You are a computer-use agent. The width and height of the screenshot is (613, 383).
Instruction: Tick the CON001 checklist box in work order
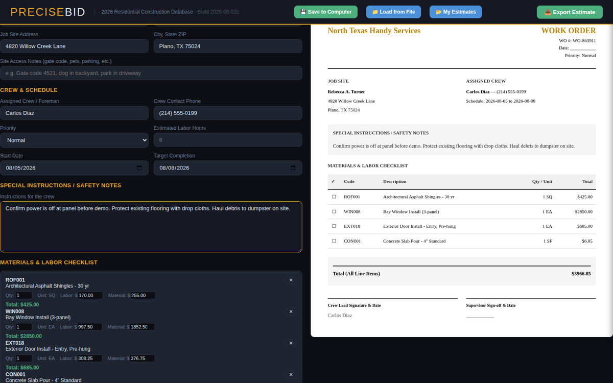coord(334,241)
